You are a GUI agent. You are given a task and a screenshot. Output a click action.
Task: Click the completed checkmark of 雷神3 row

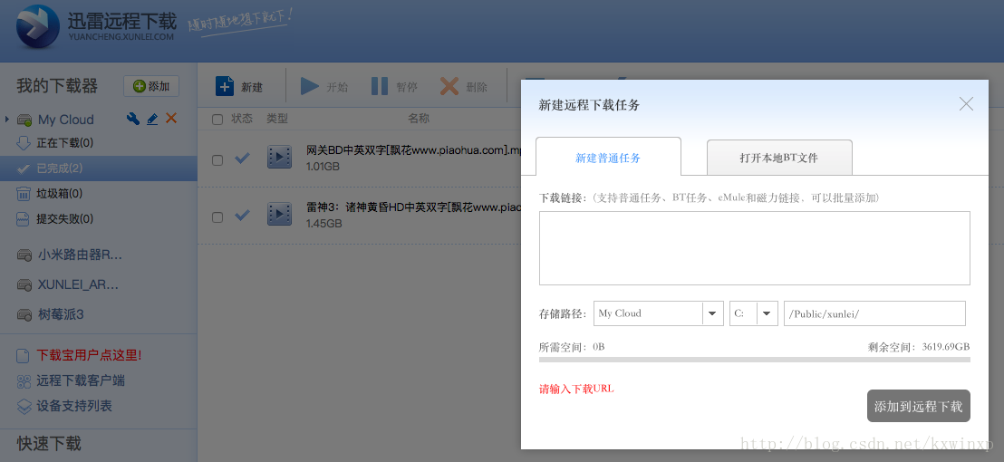click(x=243, y=215)
